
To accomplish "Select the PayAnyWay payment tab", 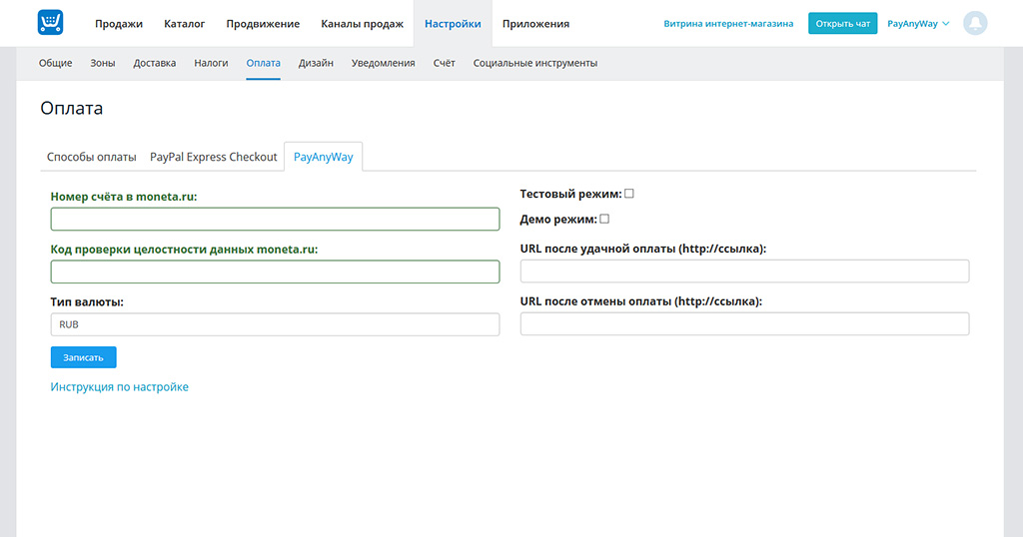I will tap(323, 157).
